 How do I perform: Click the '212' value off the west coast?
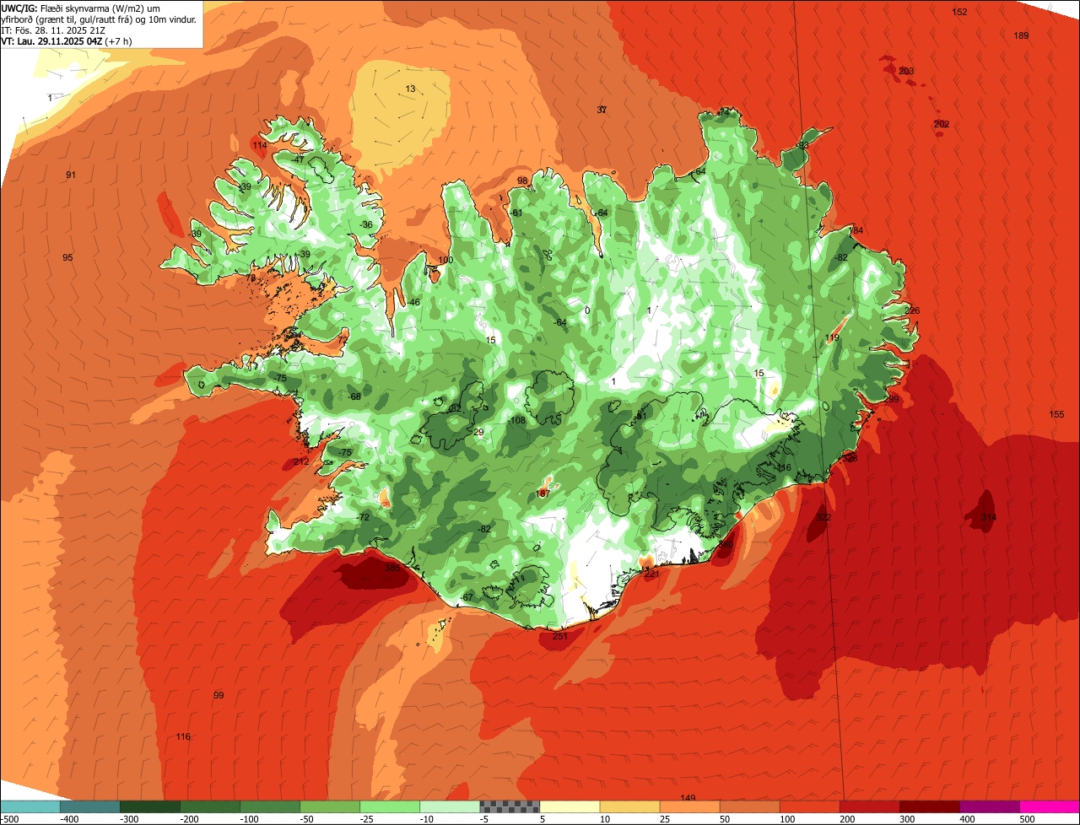pyautogui.click(x=301, y=462)
